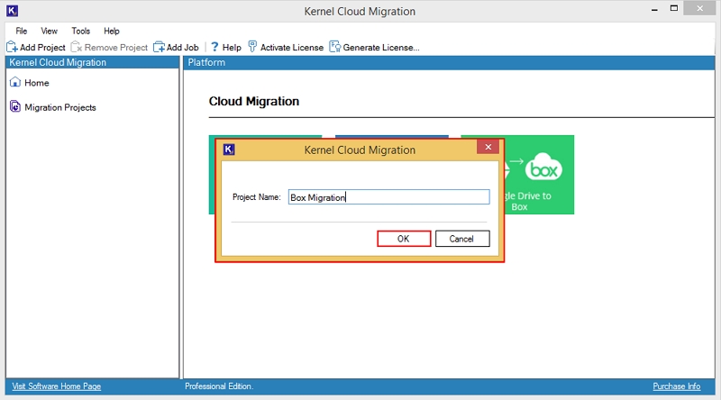Click the Add Job text in the toolbar
Viewport: 721px width, 400px height.
183,48
